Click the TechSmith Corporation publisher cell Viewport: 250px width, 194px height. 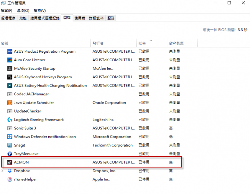pos(112,145)
